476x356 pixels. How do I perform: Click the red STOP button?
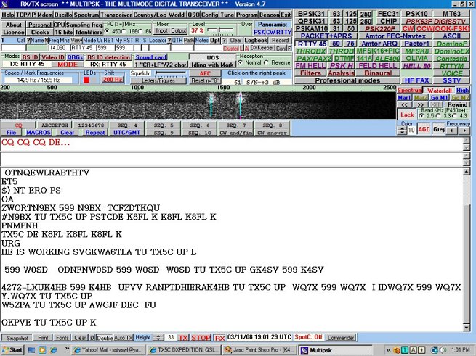[x=201, y=338]
